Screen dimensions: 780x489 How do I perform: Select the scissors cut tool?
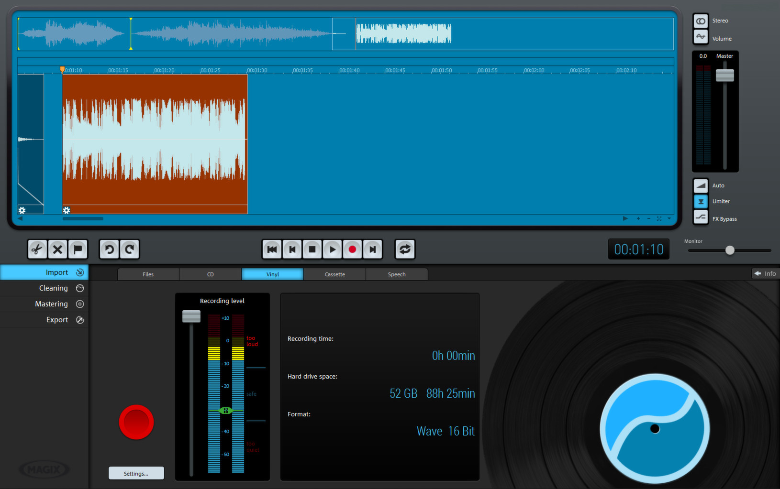click(x=37, y=249)
